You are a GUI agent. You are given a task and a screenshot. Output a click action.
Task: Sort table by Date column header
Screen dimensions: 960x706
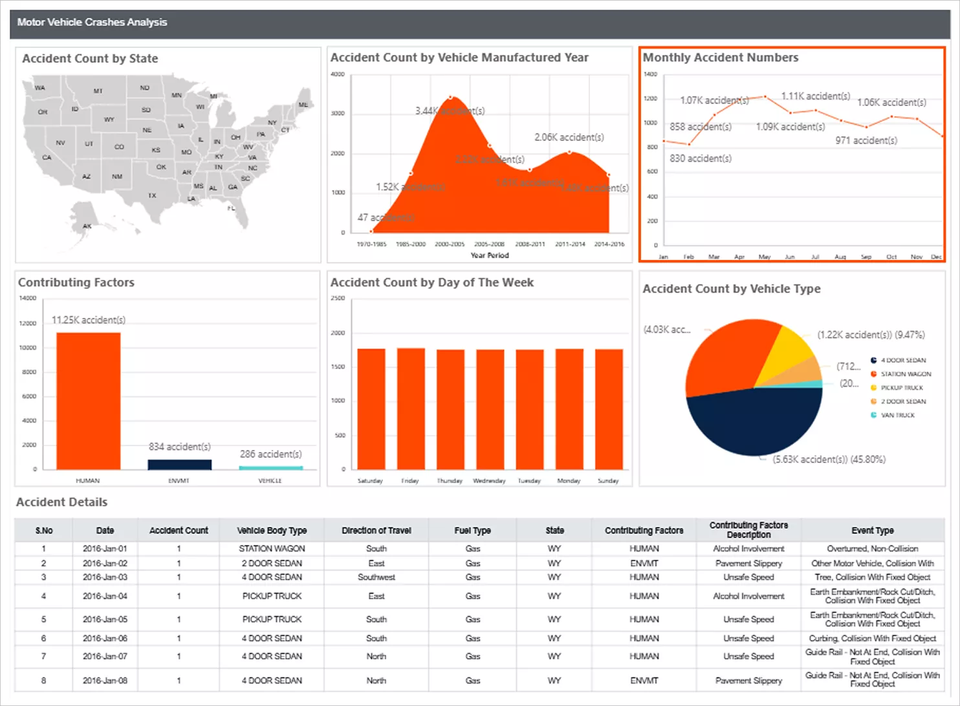coord(105,530)
